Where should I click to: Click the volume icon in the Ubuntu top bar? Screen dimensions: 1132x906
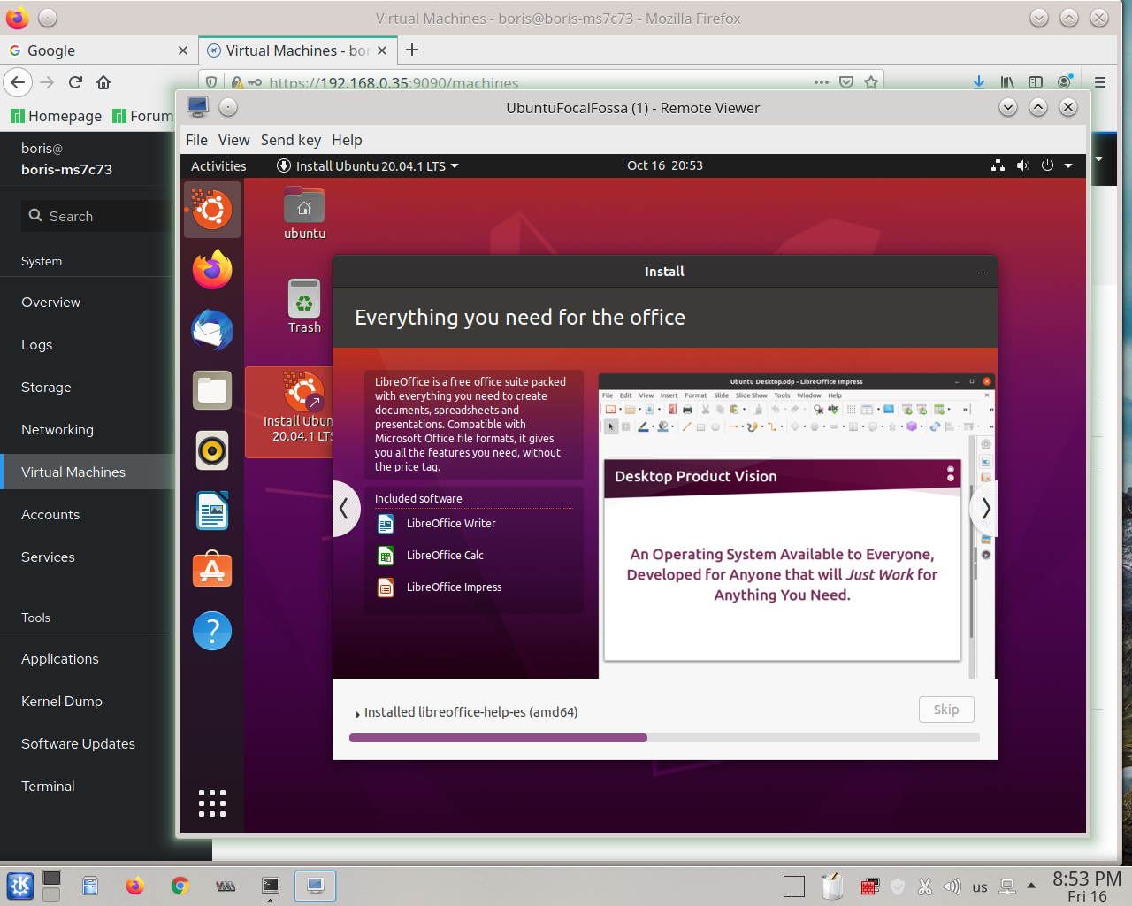pyautogui.click(x=1022, y=165)
